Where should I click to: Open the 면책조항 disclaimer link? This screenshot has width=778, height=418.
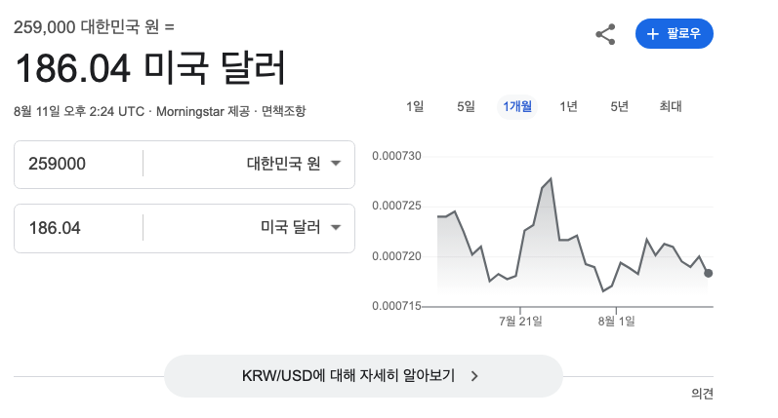pos(284,111)
